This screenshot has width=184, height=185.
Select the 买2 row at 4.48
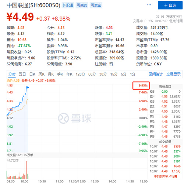point(165,121)
